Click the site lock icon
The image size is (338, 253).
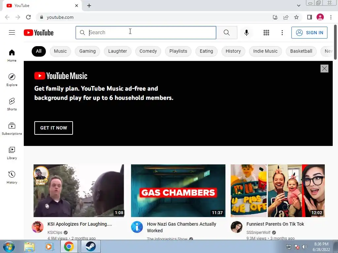point(42,17)
